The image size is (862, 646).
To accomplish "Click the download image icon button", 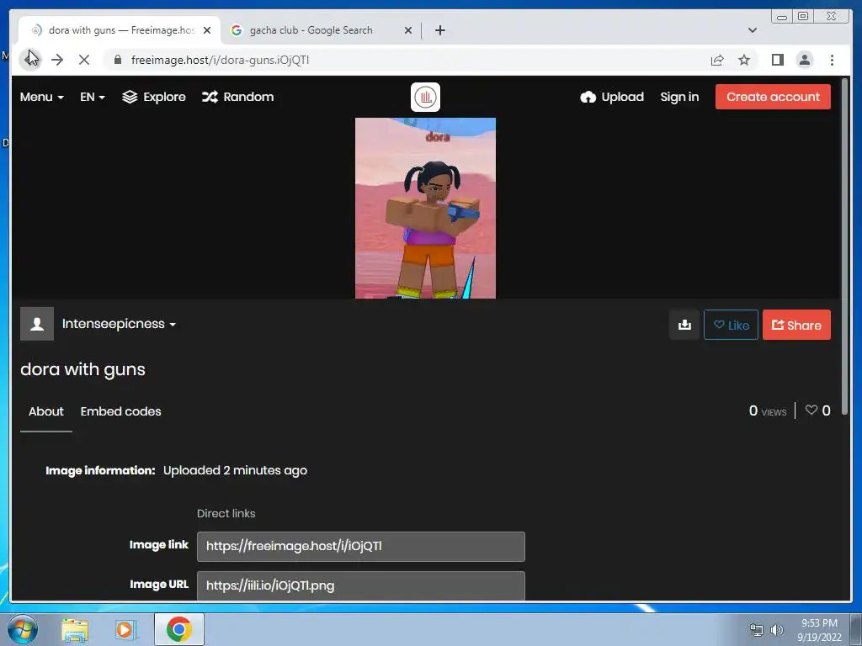I will pyautogui.click(x=684, y=325).
